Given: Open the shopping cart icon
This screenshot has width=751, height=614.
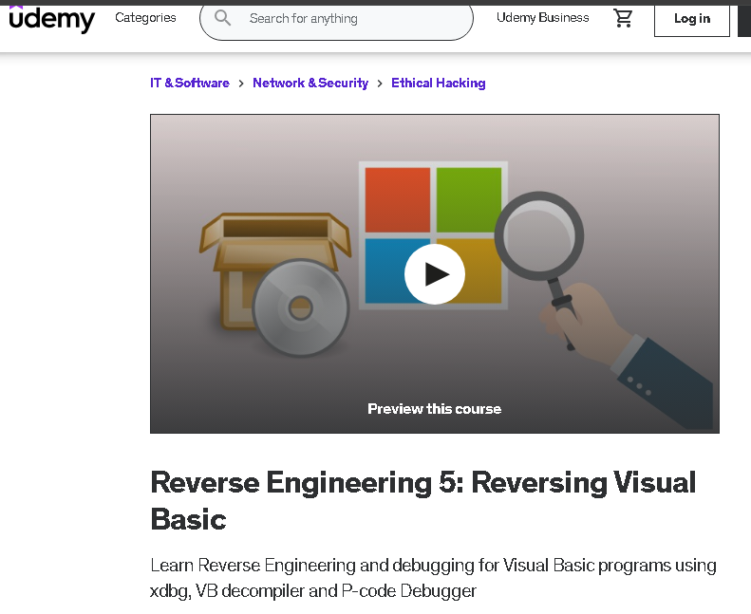Looking at the screenshot, I should (x=623, y=18).
